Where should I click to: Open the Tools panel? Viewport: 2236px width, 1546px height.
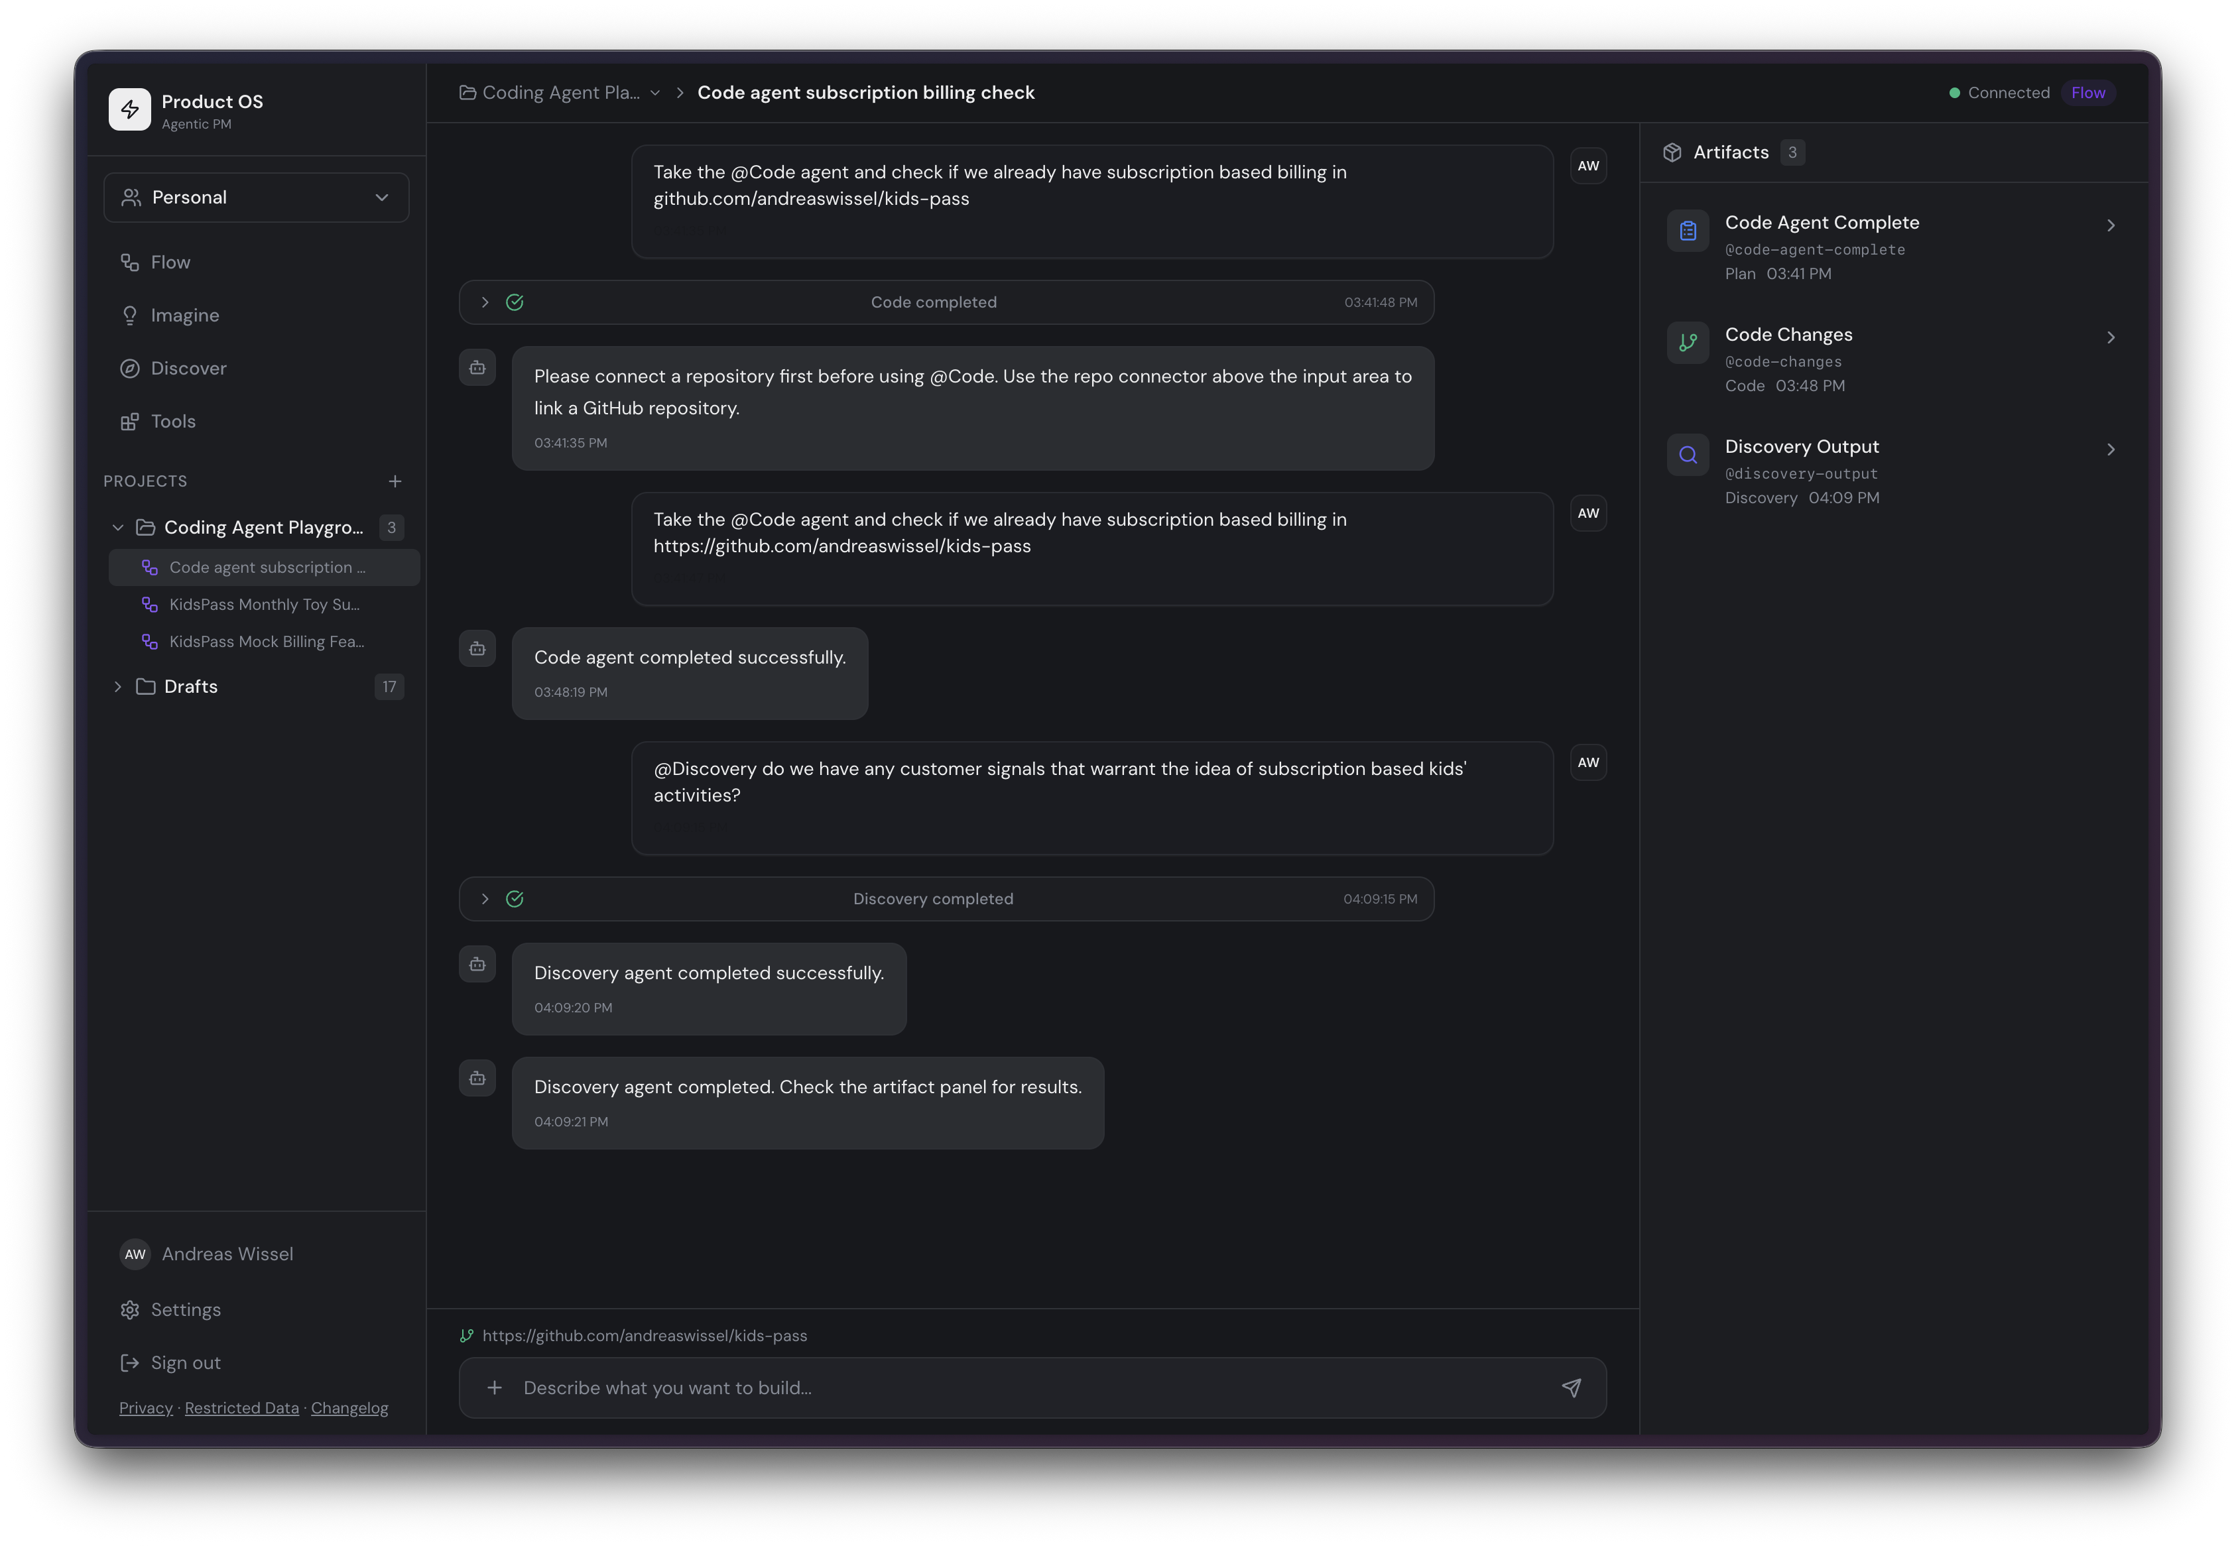point(172,422)
